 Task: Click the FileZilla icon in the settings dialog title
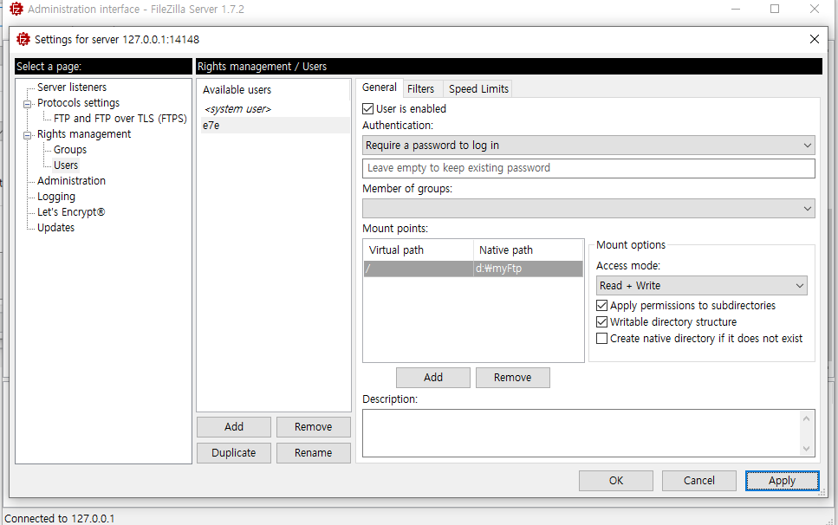[x=23, y=40]
